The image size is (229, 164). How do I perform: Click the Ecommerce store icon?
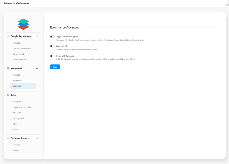8,69
